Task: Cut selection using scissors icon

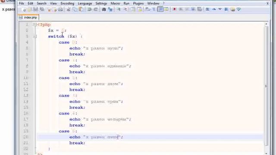Action: click(69, 9)
